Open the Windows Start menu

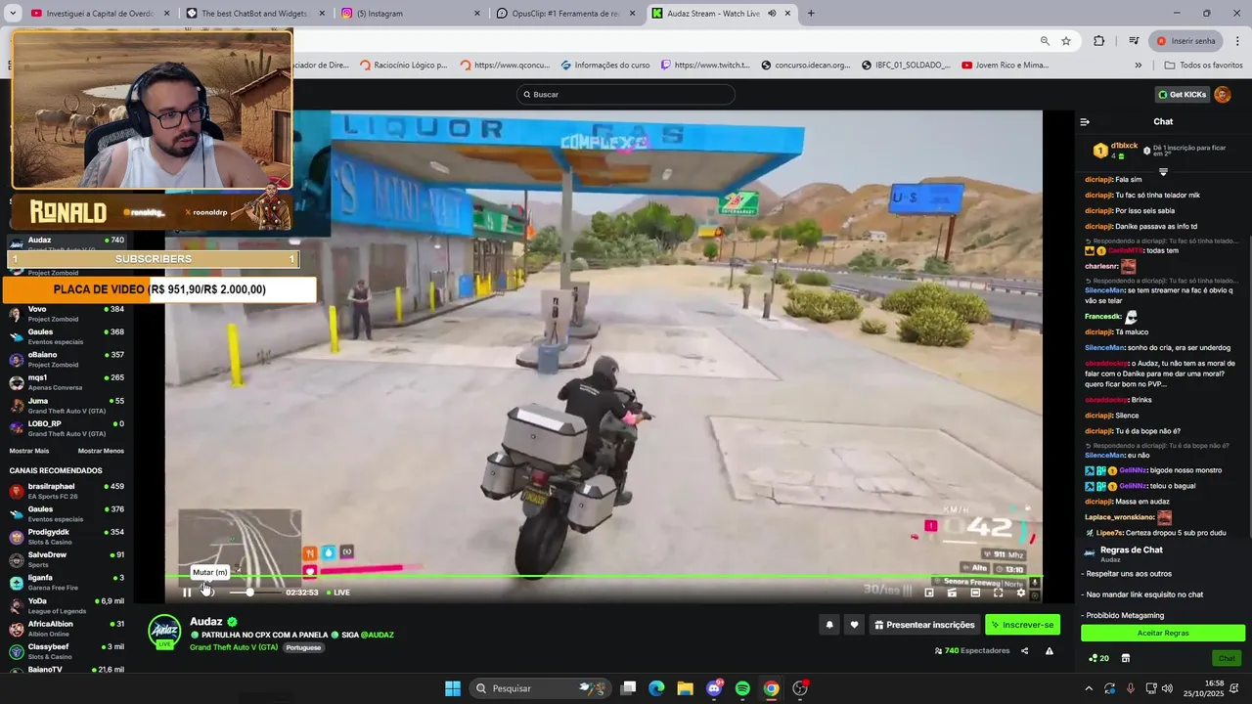coord(453,688)
